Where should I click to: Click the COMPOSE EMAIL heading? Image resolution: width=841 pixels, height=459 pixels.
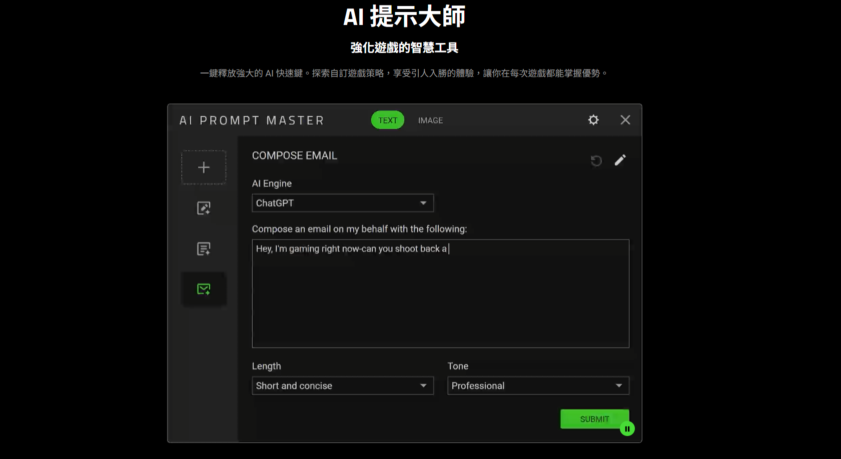pos(294,155)
